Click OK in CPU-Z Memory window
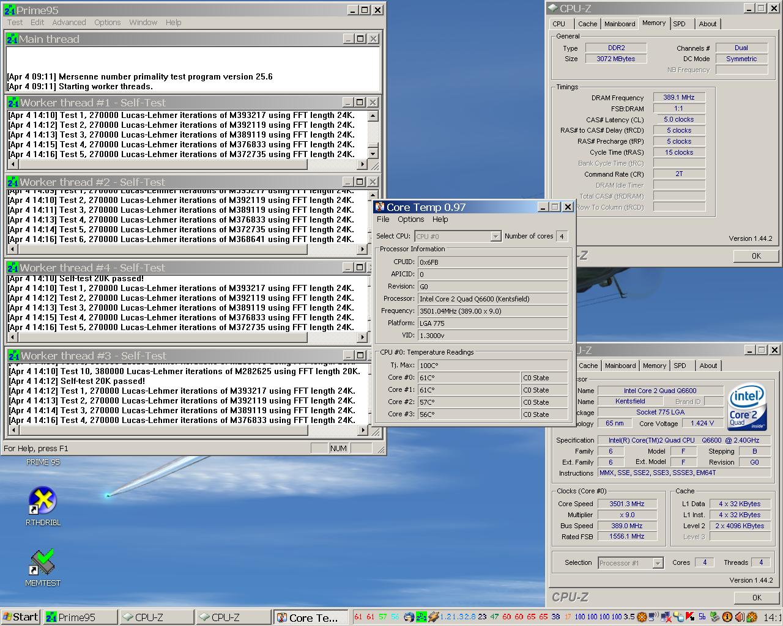 click(x=756, y=256)
